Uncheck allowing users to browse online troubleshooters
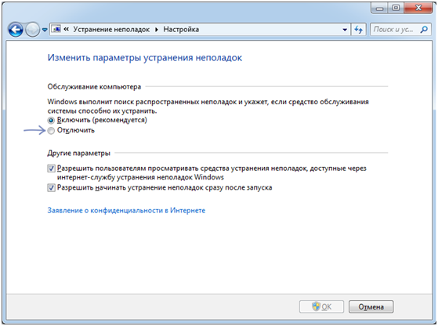 51,168
